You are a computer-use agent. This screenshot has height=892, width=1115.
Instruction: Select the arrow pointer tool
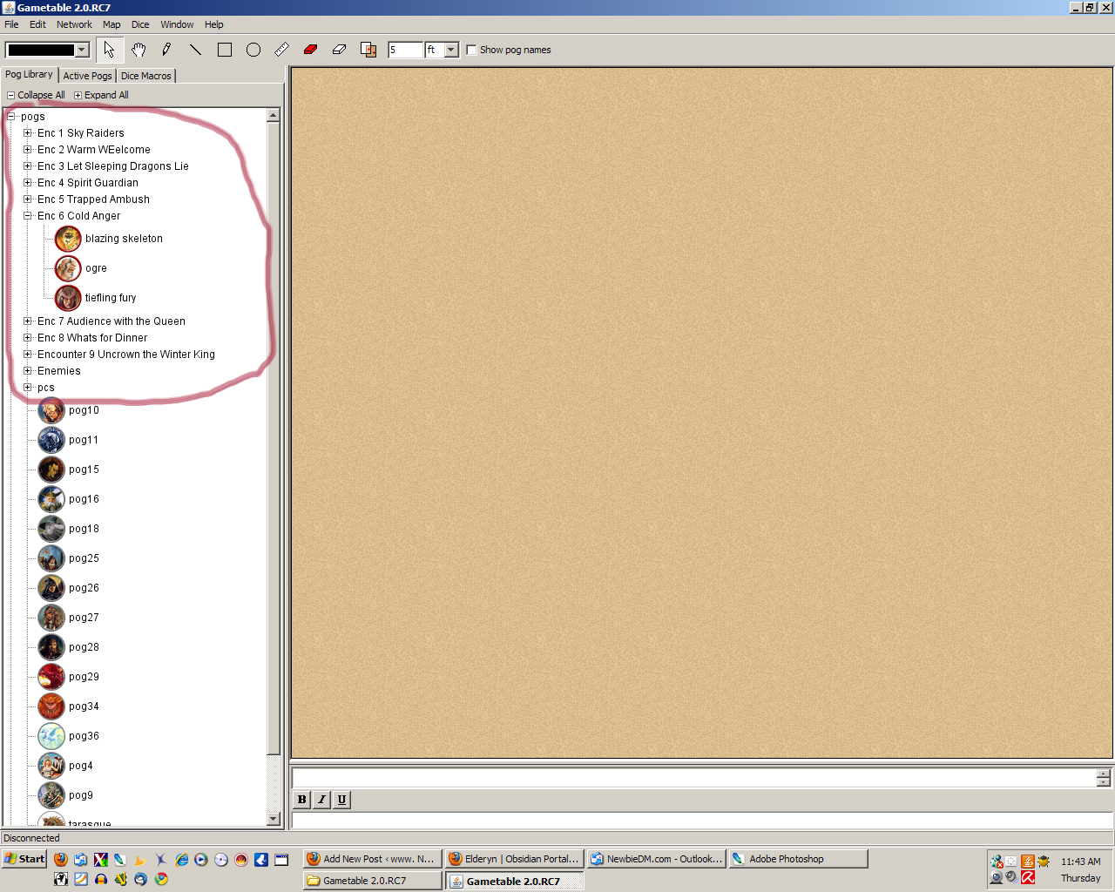pyautogui.click(x=109, y=50)
